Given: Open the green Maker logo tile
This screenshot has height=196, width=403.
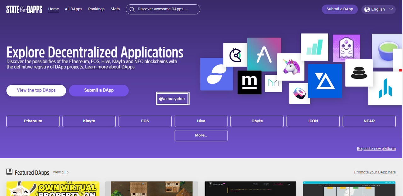Looking at the screenshot, I should (273, 83).
